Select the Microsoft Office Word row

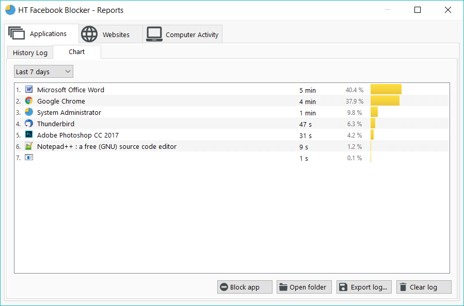coord(232,90)
